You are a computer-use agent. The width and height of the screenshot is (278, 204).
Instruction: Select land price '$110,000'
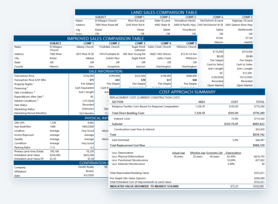[x=218, y=52]
